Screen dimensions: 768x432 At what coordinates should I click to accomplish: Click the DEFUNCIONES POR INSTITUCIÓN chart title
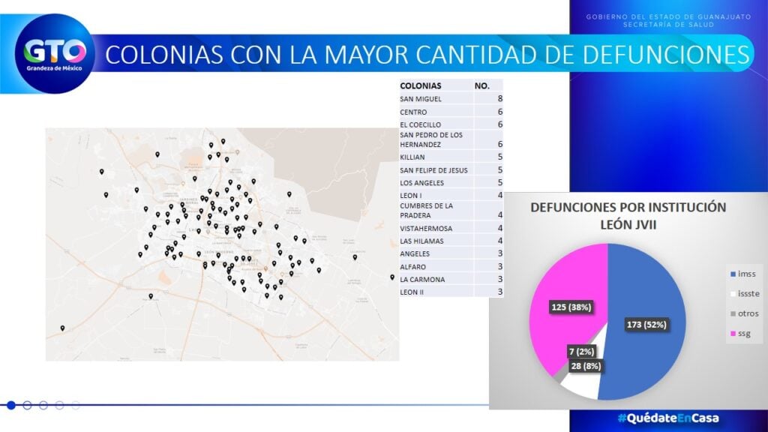(628, 214)
